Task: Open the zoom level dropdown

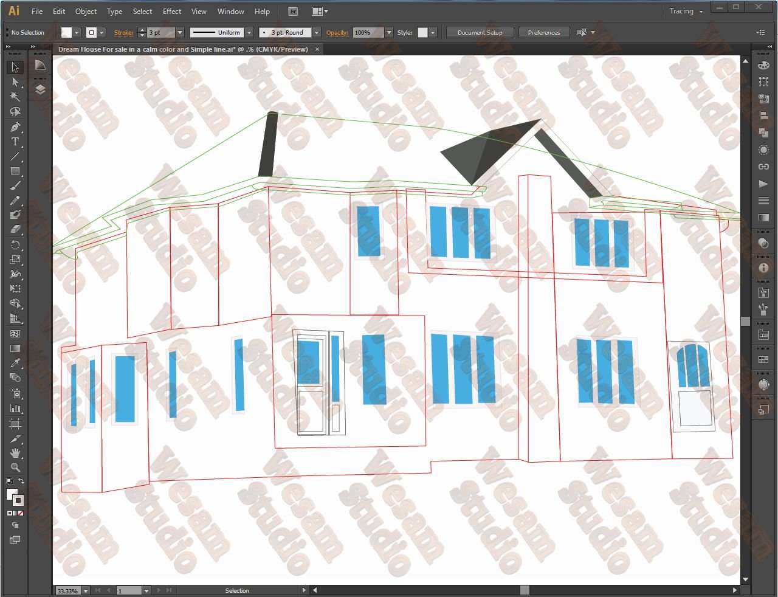Action: pos(86,591)
